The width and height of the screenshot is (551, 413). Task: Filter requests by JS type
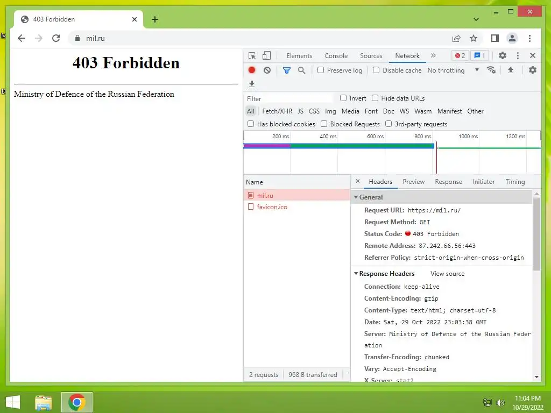(300, 111)
